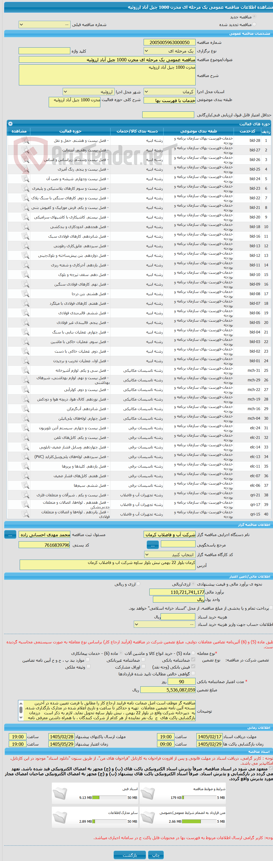This screenshot has height=861, width=273.
Task: Select ماده (6) خدمات پیمانکاری radio
Action: (x=121, y=653)
